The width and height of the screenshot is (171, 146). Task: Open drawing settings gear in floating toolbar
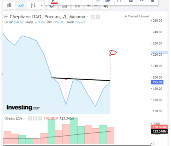click(x=98, y=1)
